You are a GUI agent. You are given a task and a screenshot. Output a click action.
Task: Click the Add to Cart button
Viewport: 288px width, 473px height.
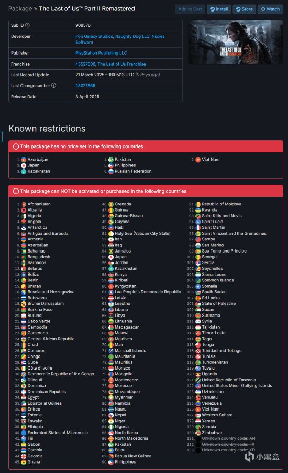coord(190,9)
